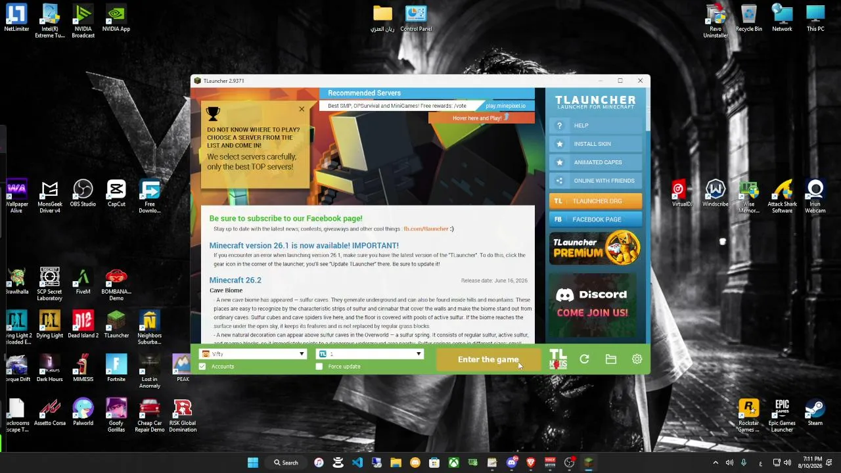Open the account dropdown showing Vifty
Viewport: 841px width, 473px height.
click(253, 354)
